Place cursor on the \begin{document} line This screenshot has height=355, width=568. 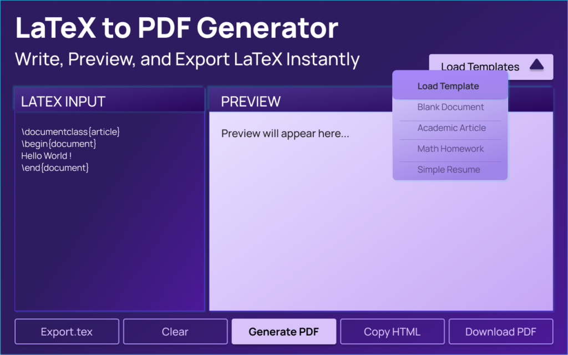coord(59,144)
